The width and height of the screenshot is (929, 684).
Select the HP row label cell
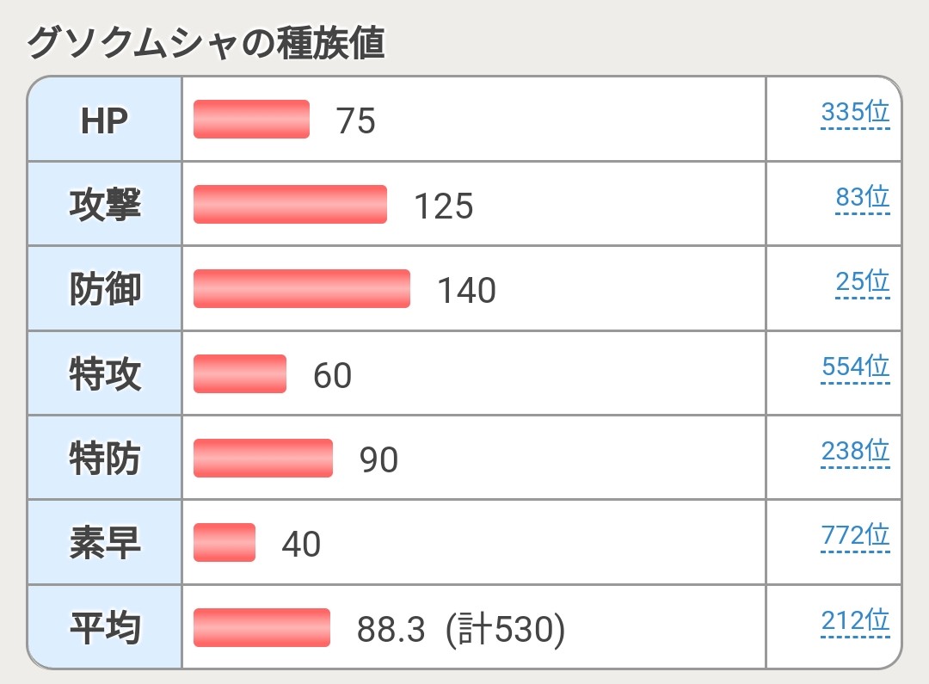(x=105, y=120)
